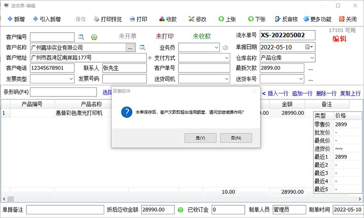
Task: Go to previous record with 上张
Action: pos(227,19)
